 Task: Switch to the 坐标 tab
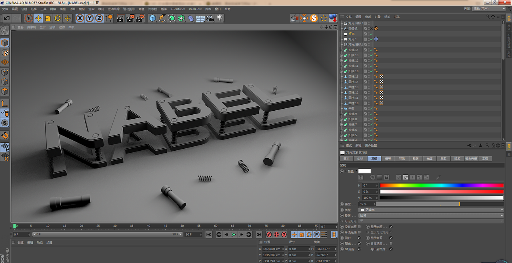click(360, 159)
